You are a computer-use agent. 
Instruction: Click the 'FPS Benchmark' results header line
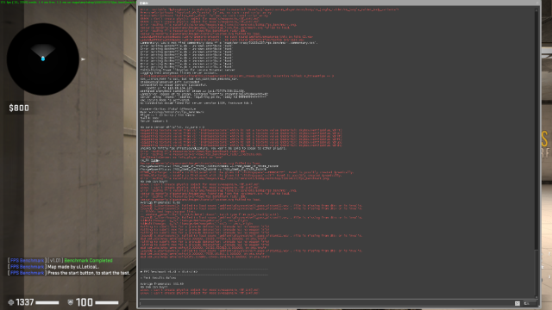point(169,272)
